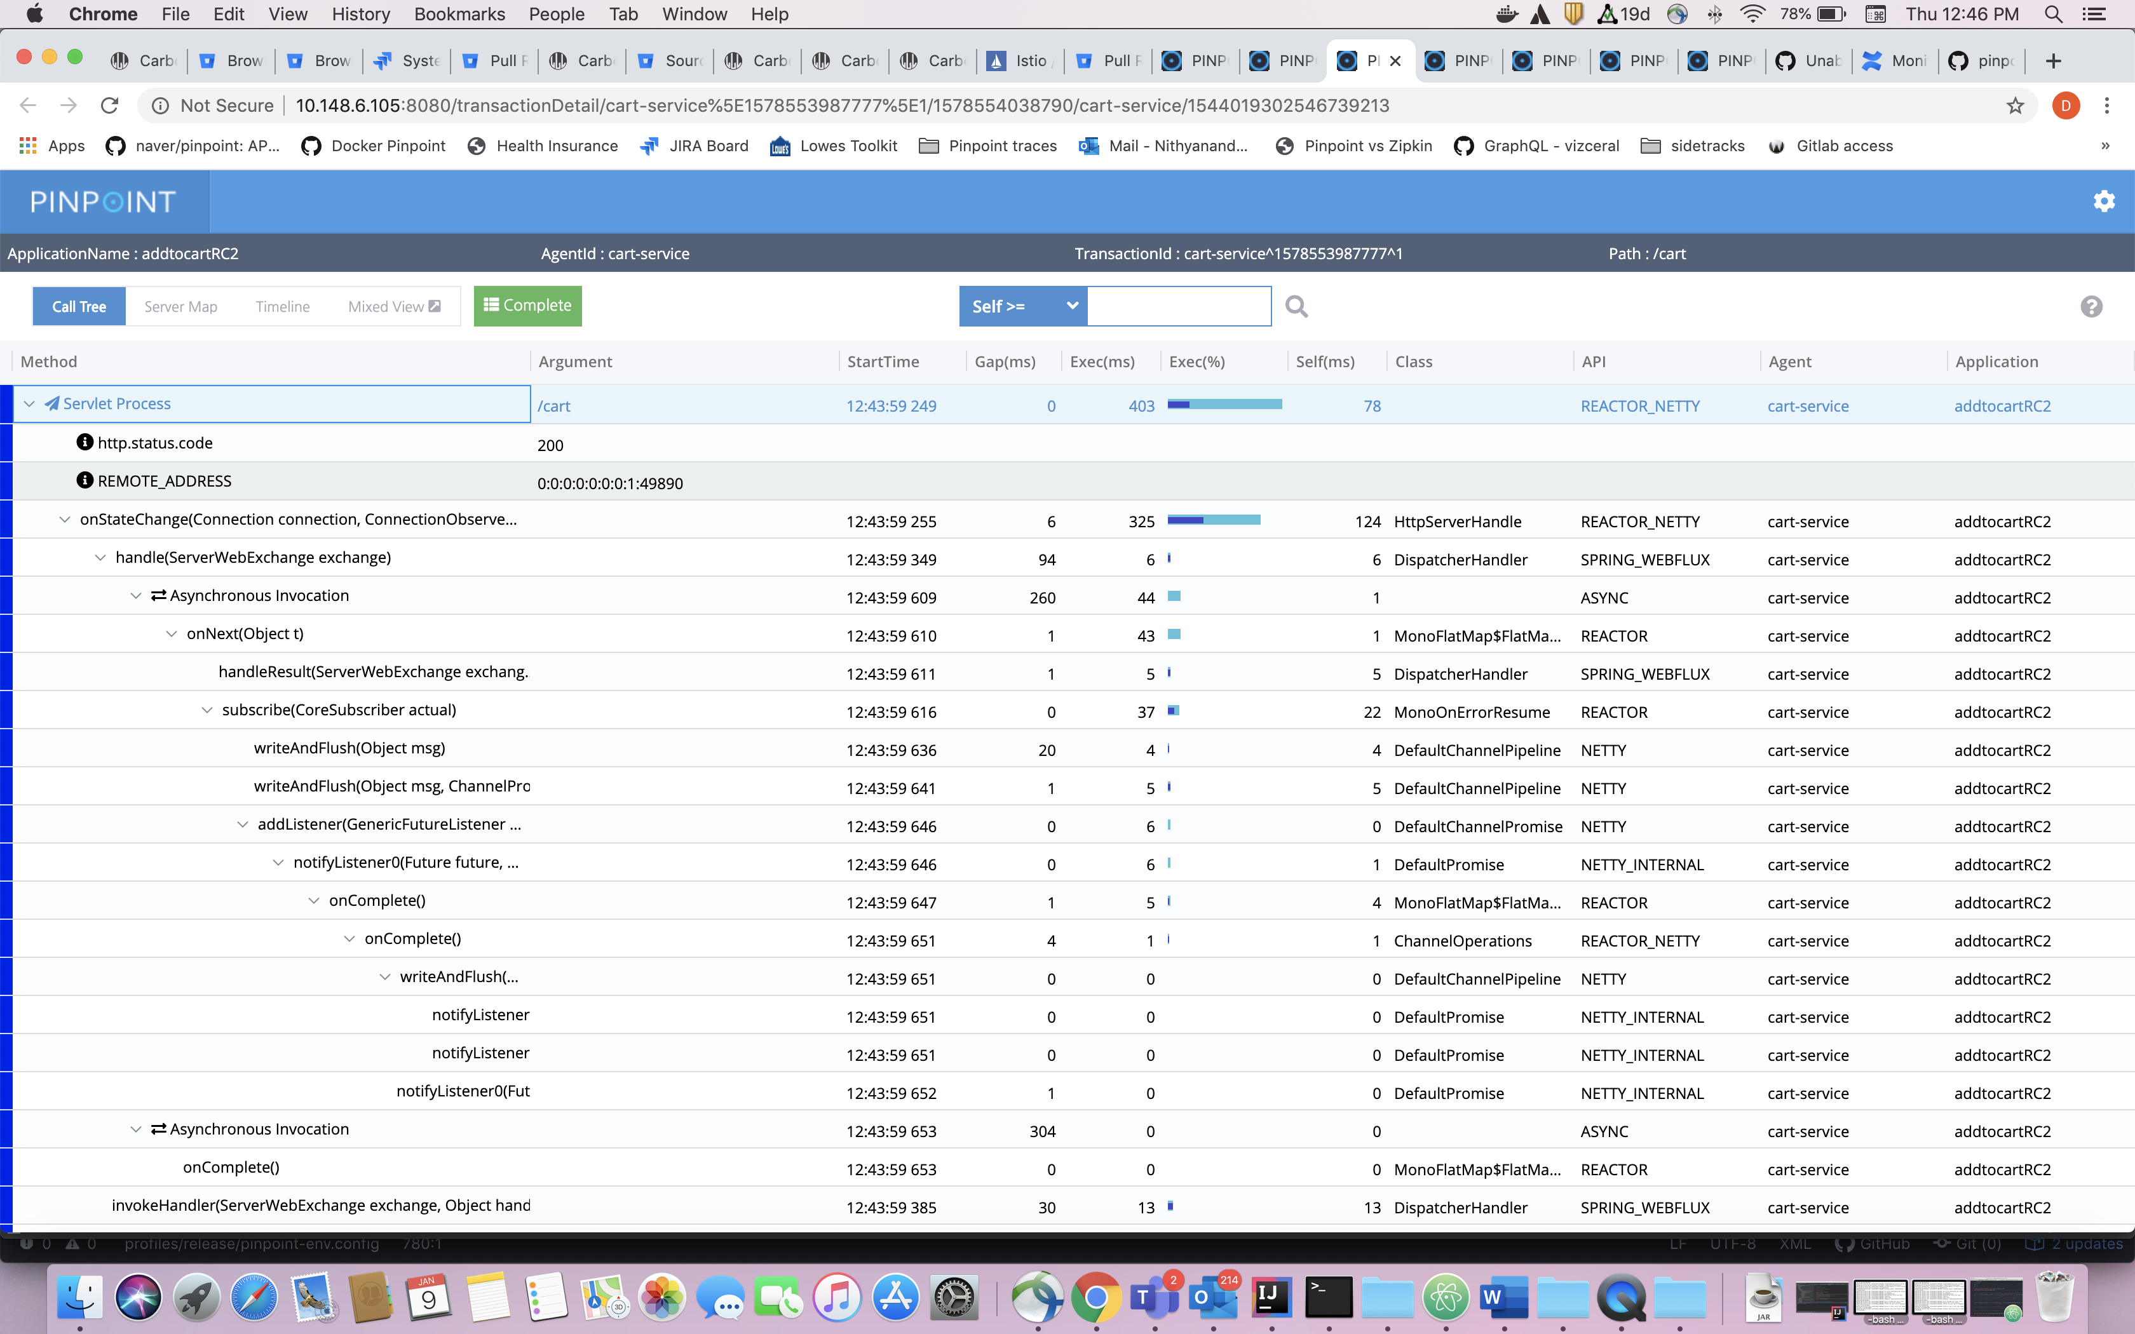Click inside the filter text input field
This screenshot has height=1334, width=2135.
pos(1179,306)
